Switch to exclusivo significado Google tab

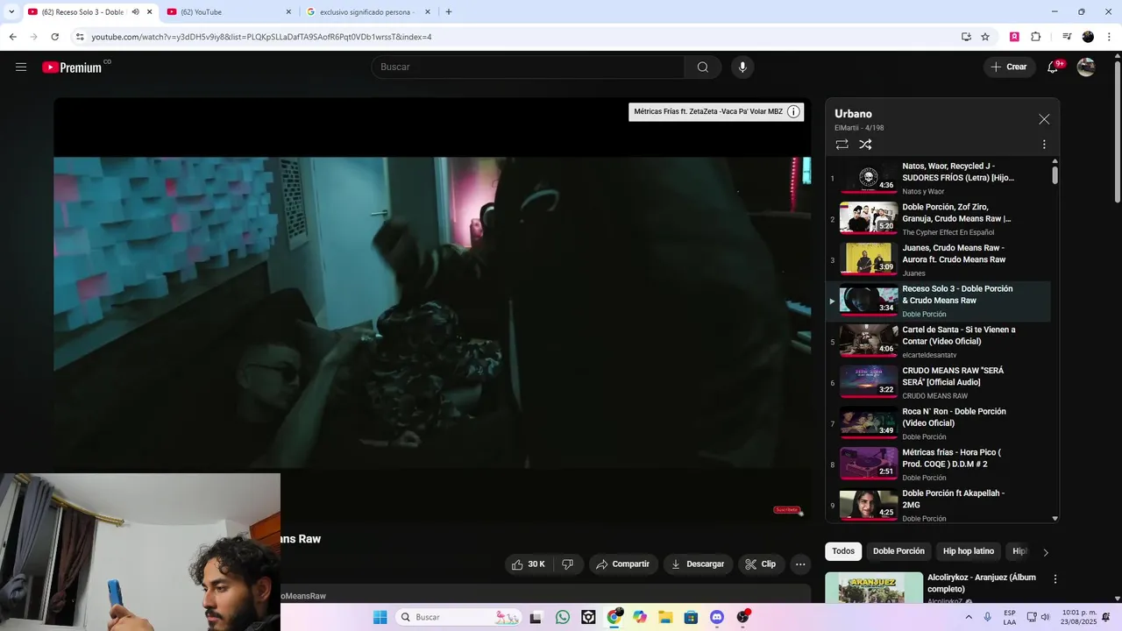click(x=369, y=11)
